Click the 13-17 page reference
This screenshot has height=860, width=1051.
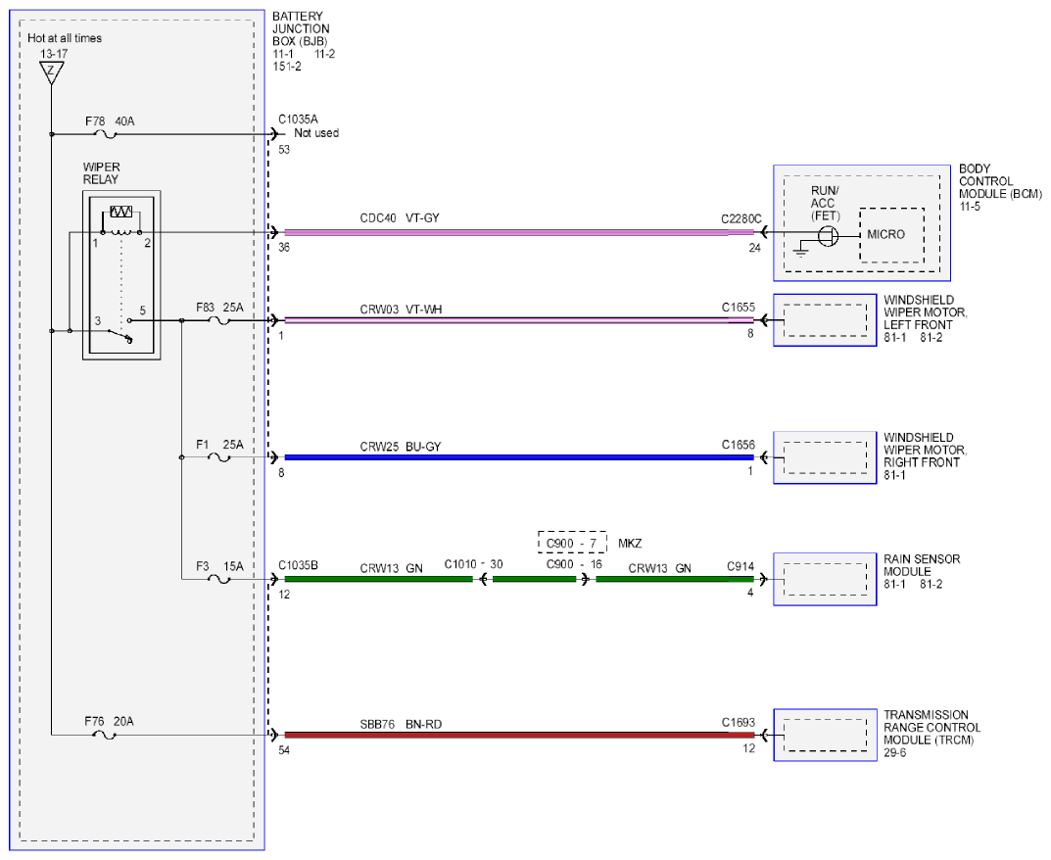(x=54, y=54)
